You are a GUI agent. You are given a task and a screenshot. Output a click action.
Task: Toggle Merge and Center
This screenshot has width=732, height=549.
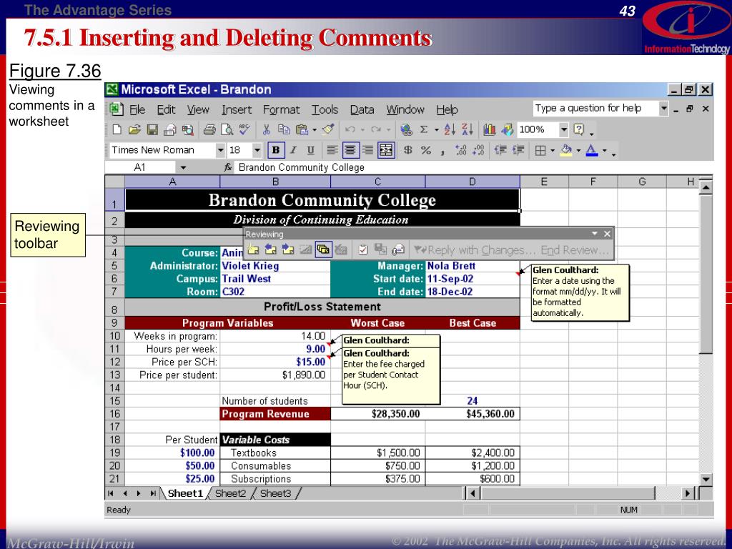387,150
